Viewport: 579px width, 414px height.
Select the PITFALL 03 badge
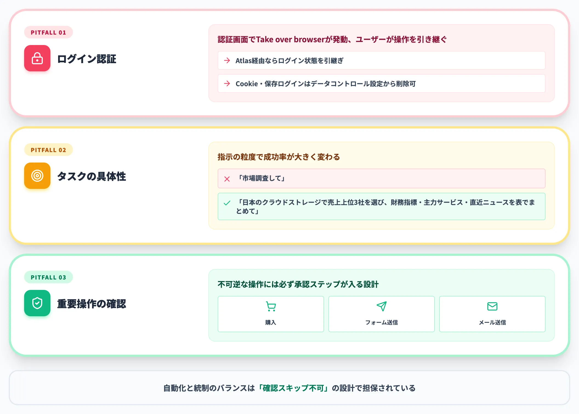(49, 277)
